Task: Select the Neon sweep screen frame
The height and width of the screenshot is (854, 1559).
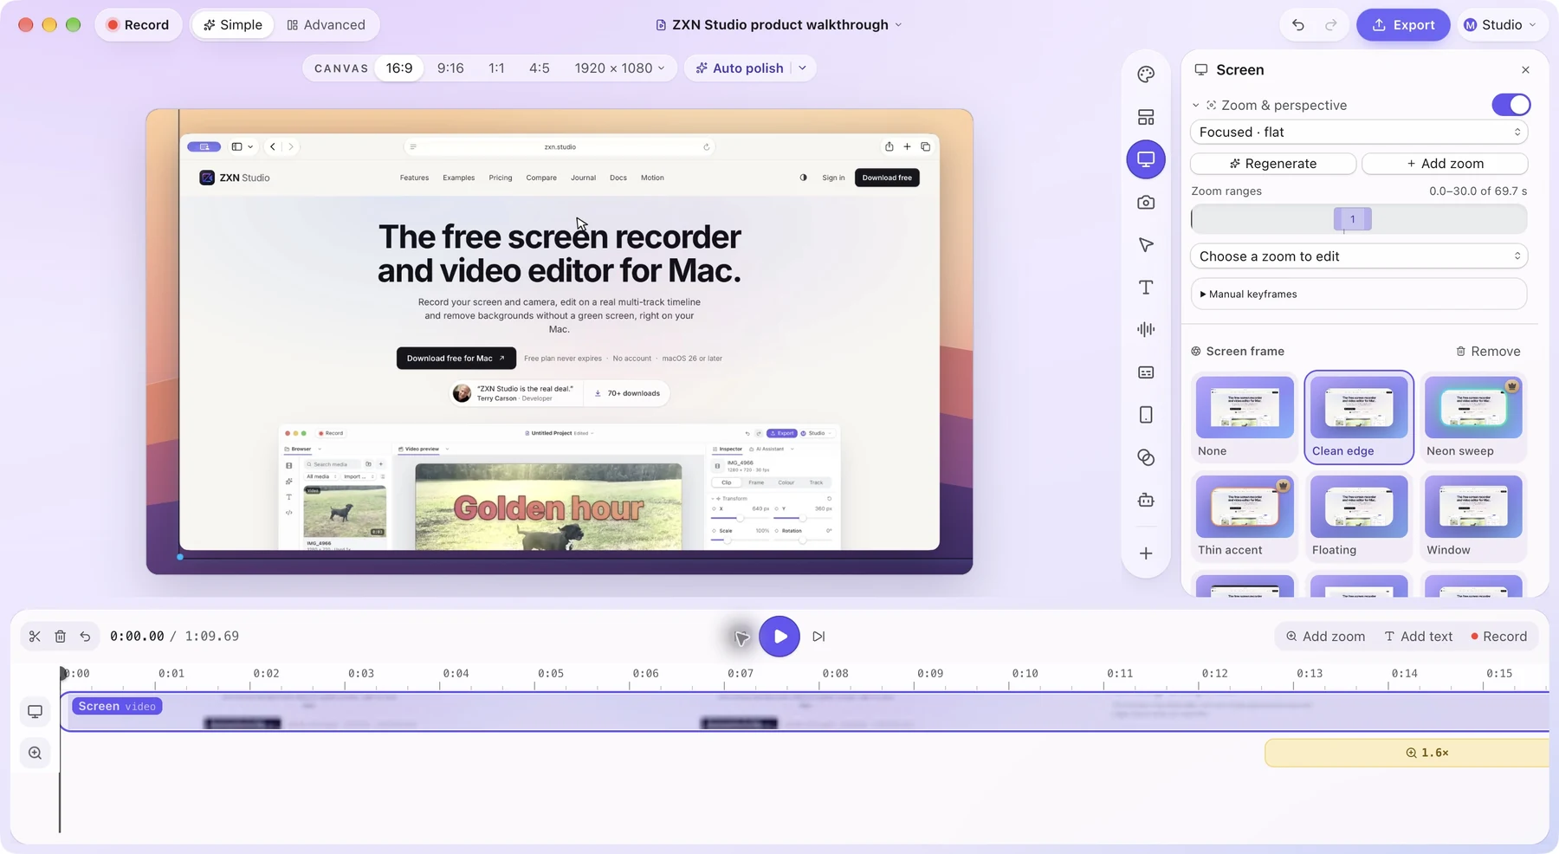Action: point(1473,417)
